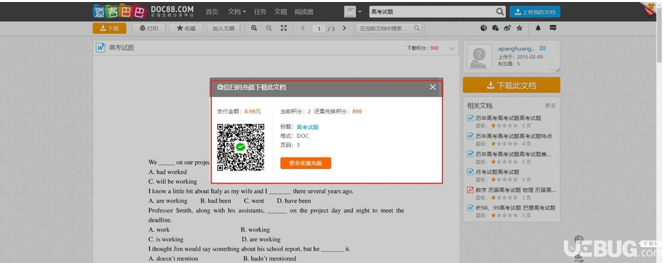Screen dimensions: 663x263
Task: Click Word icon of 月考试题高考试题 document
Action: (x=470, y=172)
